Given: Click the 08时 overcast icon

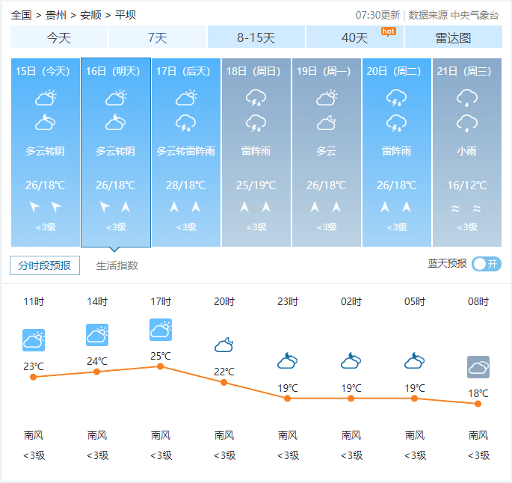Looking at the screenshot, I should pyautogui.click(x=478, y=367).
